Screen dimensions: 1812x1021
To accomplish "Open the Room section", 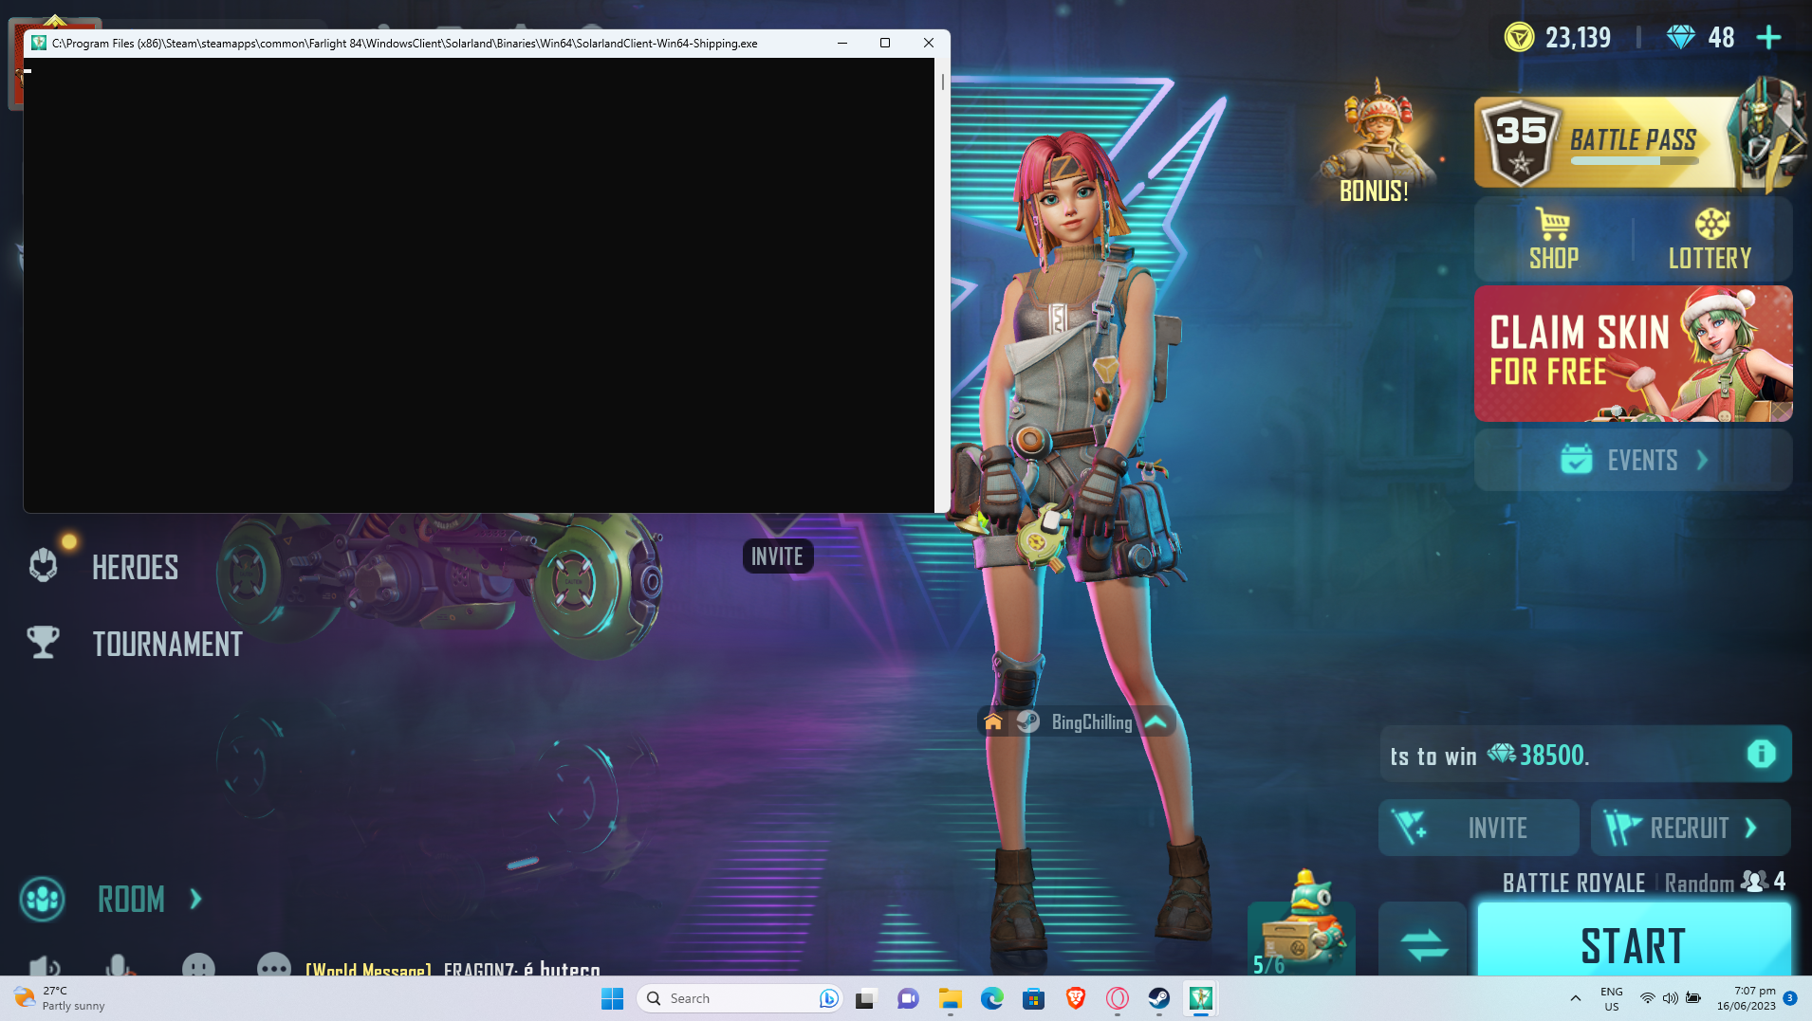I will tap(132, 899).
